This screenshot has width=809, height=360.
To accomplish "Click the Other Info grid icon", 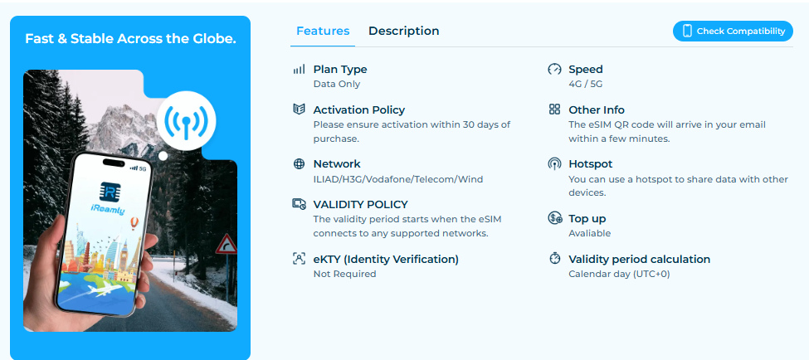I will [x=554, y=109].
